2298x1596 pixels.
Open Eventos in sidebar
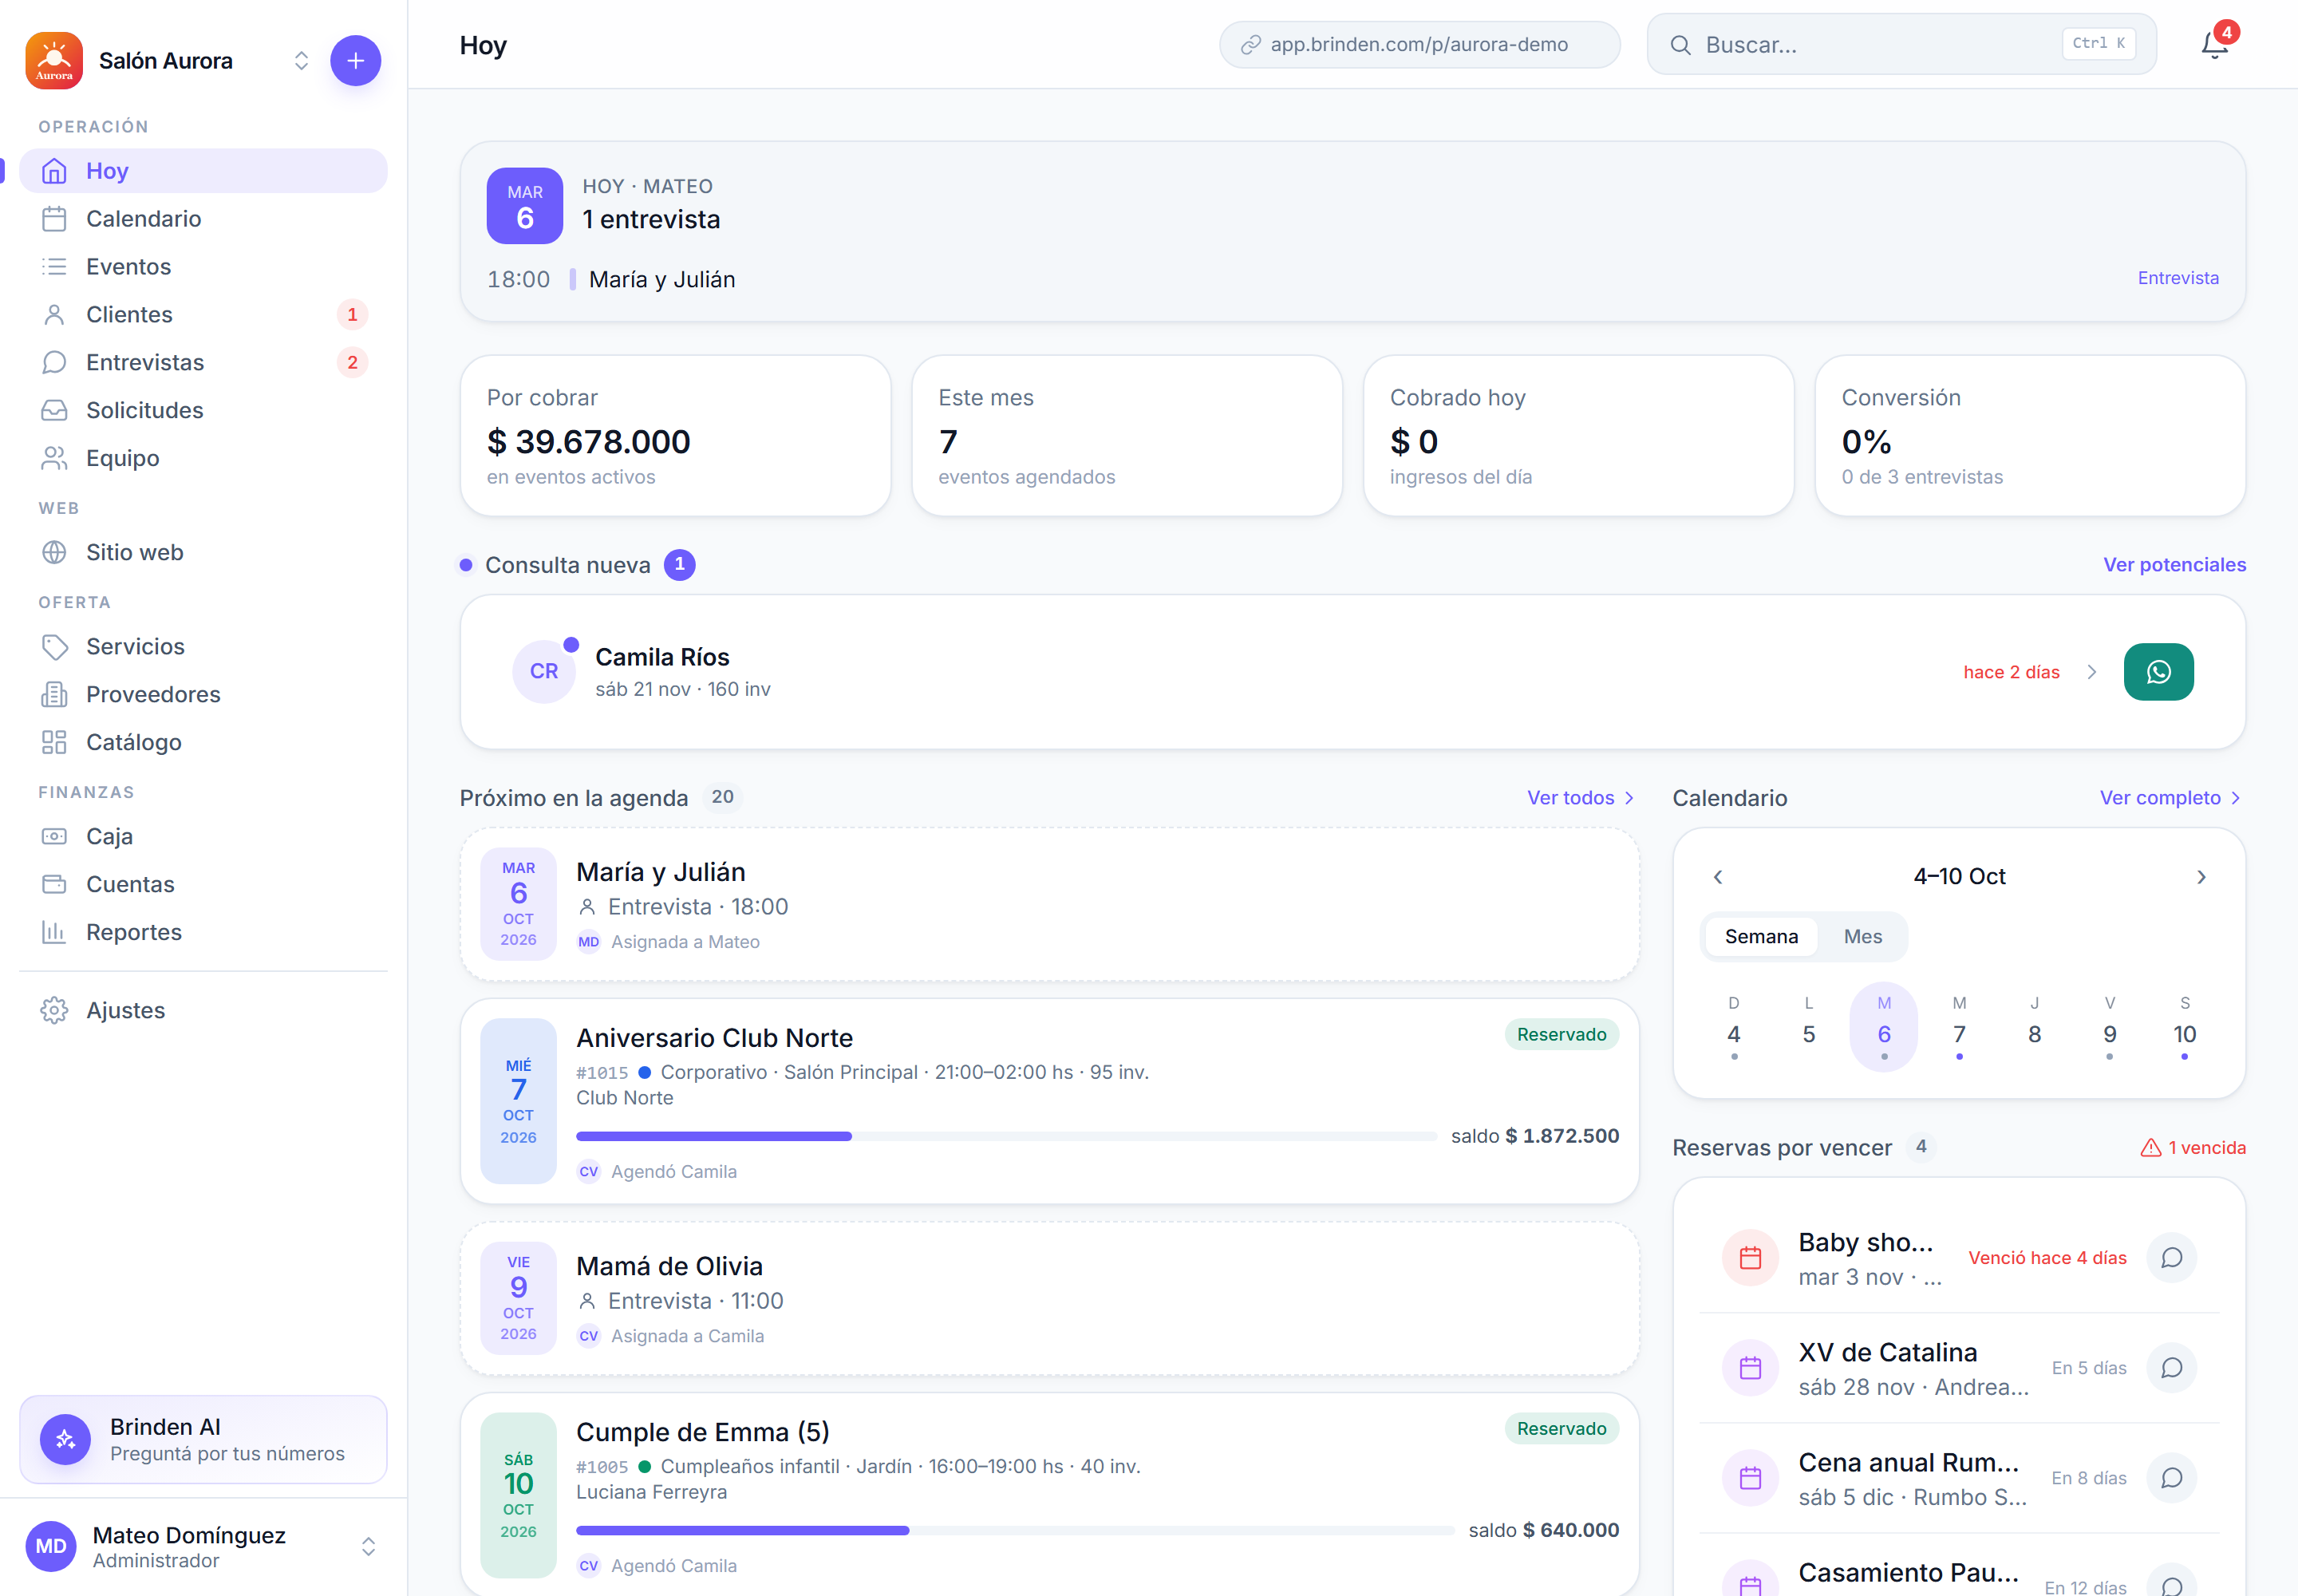point(203,267)
